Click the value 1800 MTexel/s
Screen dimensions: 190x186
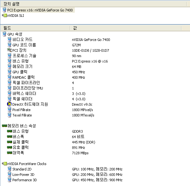click(83, 115)
